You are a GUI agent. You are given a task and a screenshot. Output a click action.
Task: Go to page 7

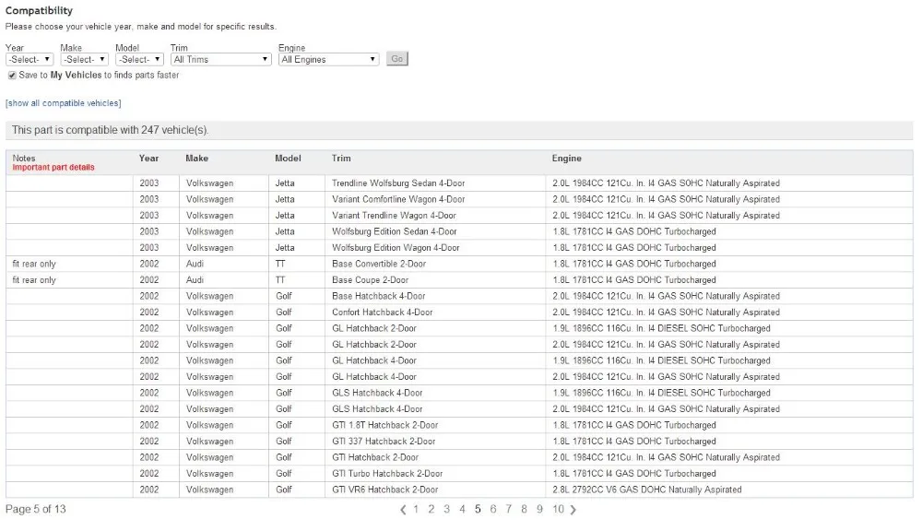509,509
